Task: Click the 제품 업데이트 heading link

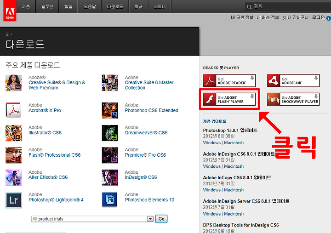Action: click(x=215, y=121)
